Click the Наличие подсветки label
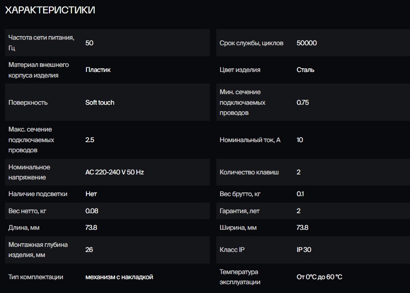Image resolution: width=410 pixels, height=293 pixels. pos(38,194)
